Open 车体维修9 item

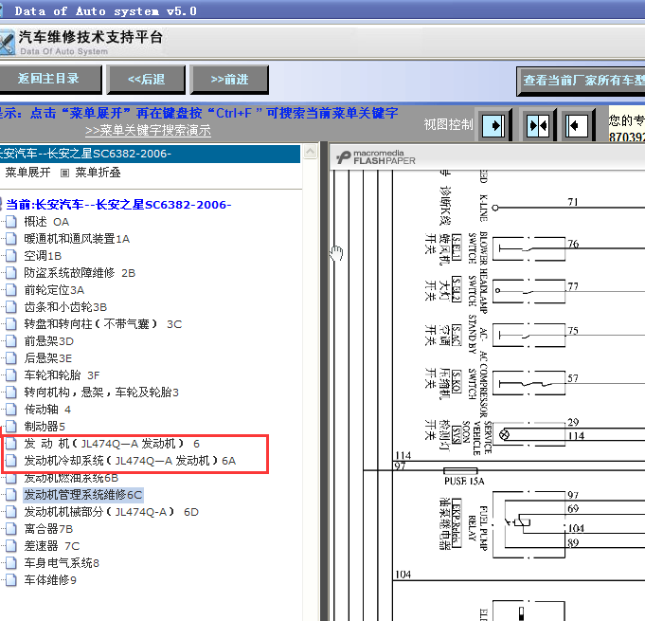coord(50,580)
